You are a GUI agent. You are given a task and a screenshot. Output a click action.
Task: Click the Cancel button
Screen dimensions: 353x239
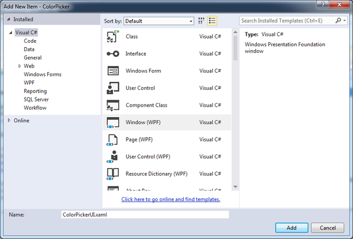(327, 228)
